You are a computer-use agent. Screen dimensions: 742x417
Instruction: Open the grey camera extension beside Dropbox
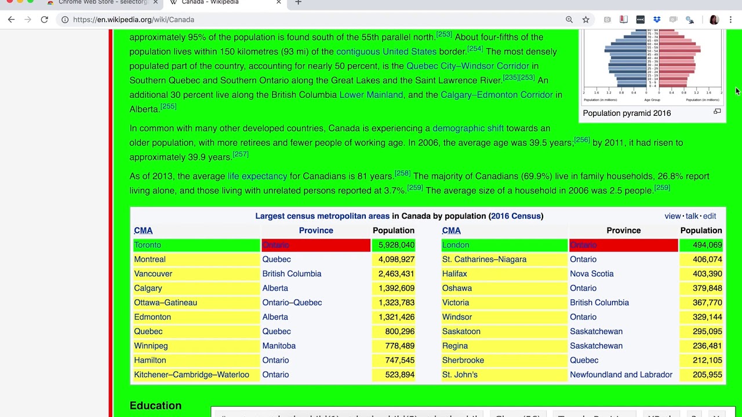673,20
